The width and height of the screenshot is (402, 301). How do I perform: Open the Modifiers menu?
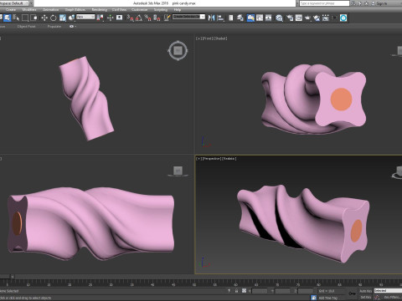click(x=29, y=10)
